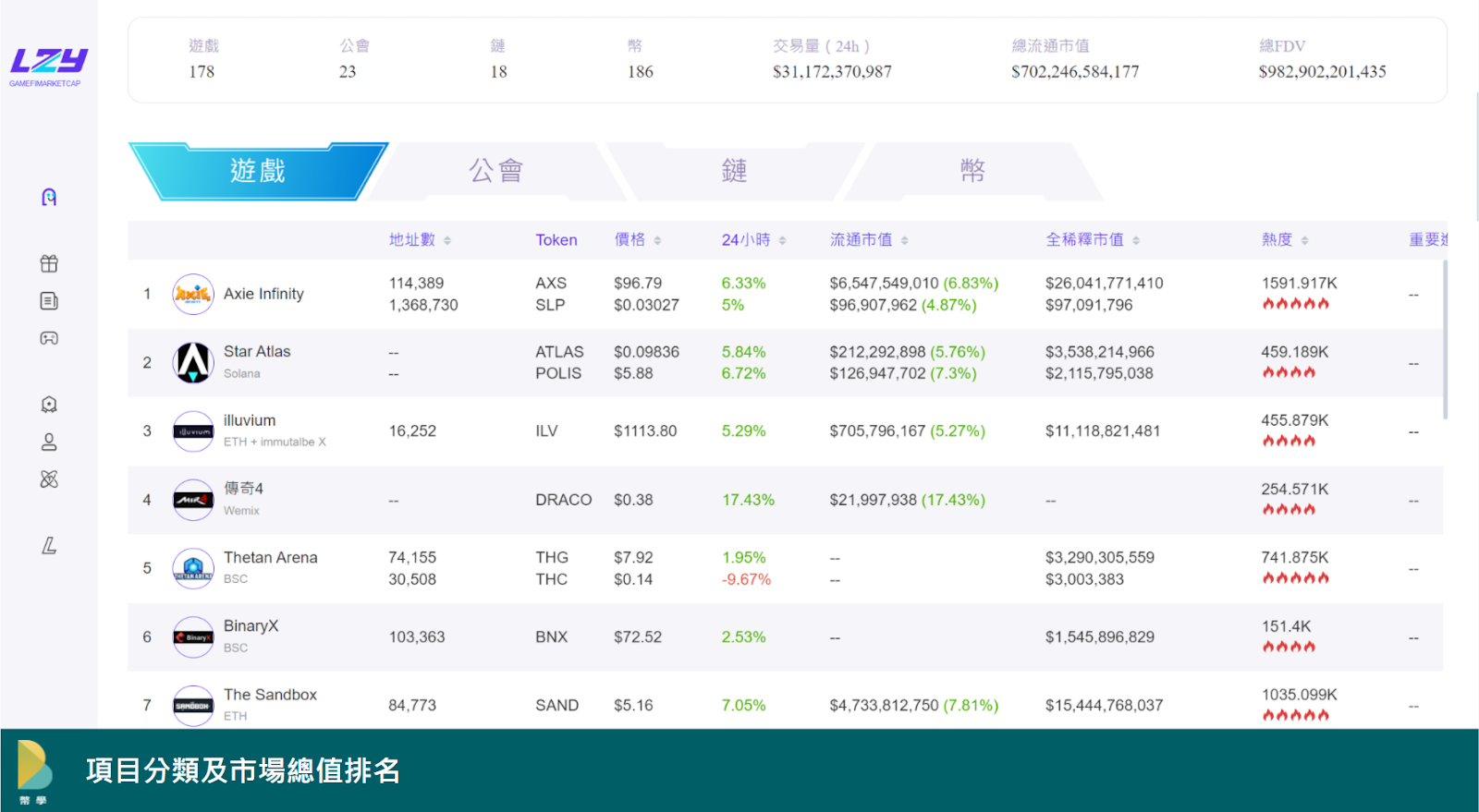Click the 重要 column header at right

click(x=1427, y=240)
